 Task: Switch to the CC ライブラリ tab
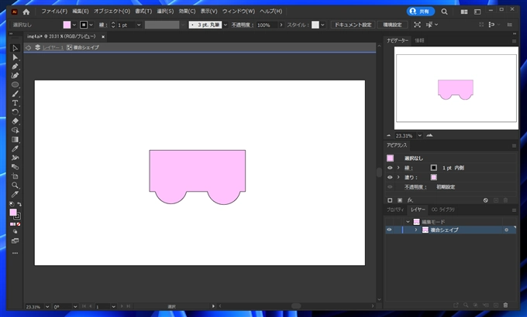point(443,210)
